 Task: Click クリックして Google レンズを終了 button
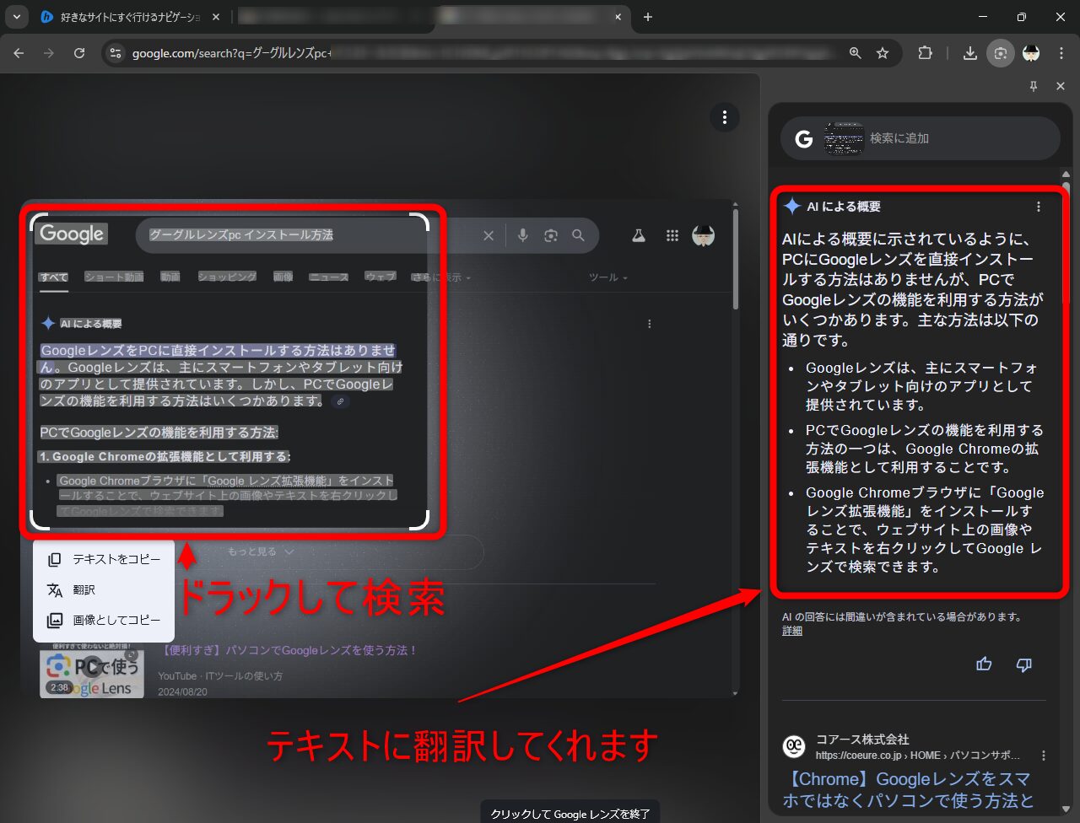click(570, 813)
